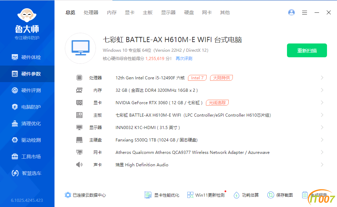The width and height of the screenshot is (337, 207).
Task: Switch to the 内存 tab
Action: point(112,12)
